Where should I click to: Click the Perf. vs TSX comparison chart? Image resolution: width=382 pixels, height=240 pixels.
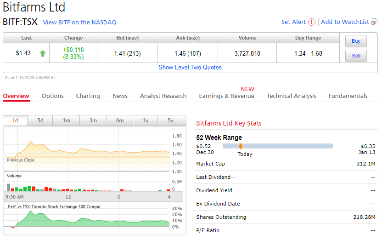click(86, 218)
